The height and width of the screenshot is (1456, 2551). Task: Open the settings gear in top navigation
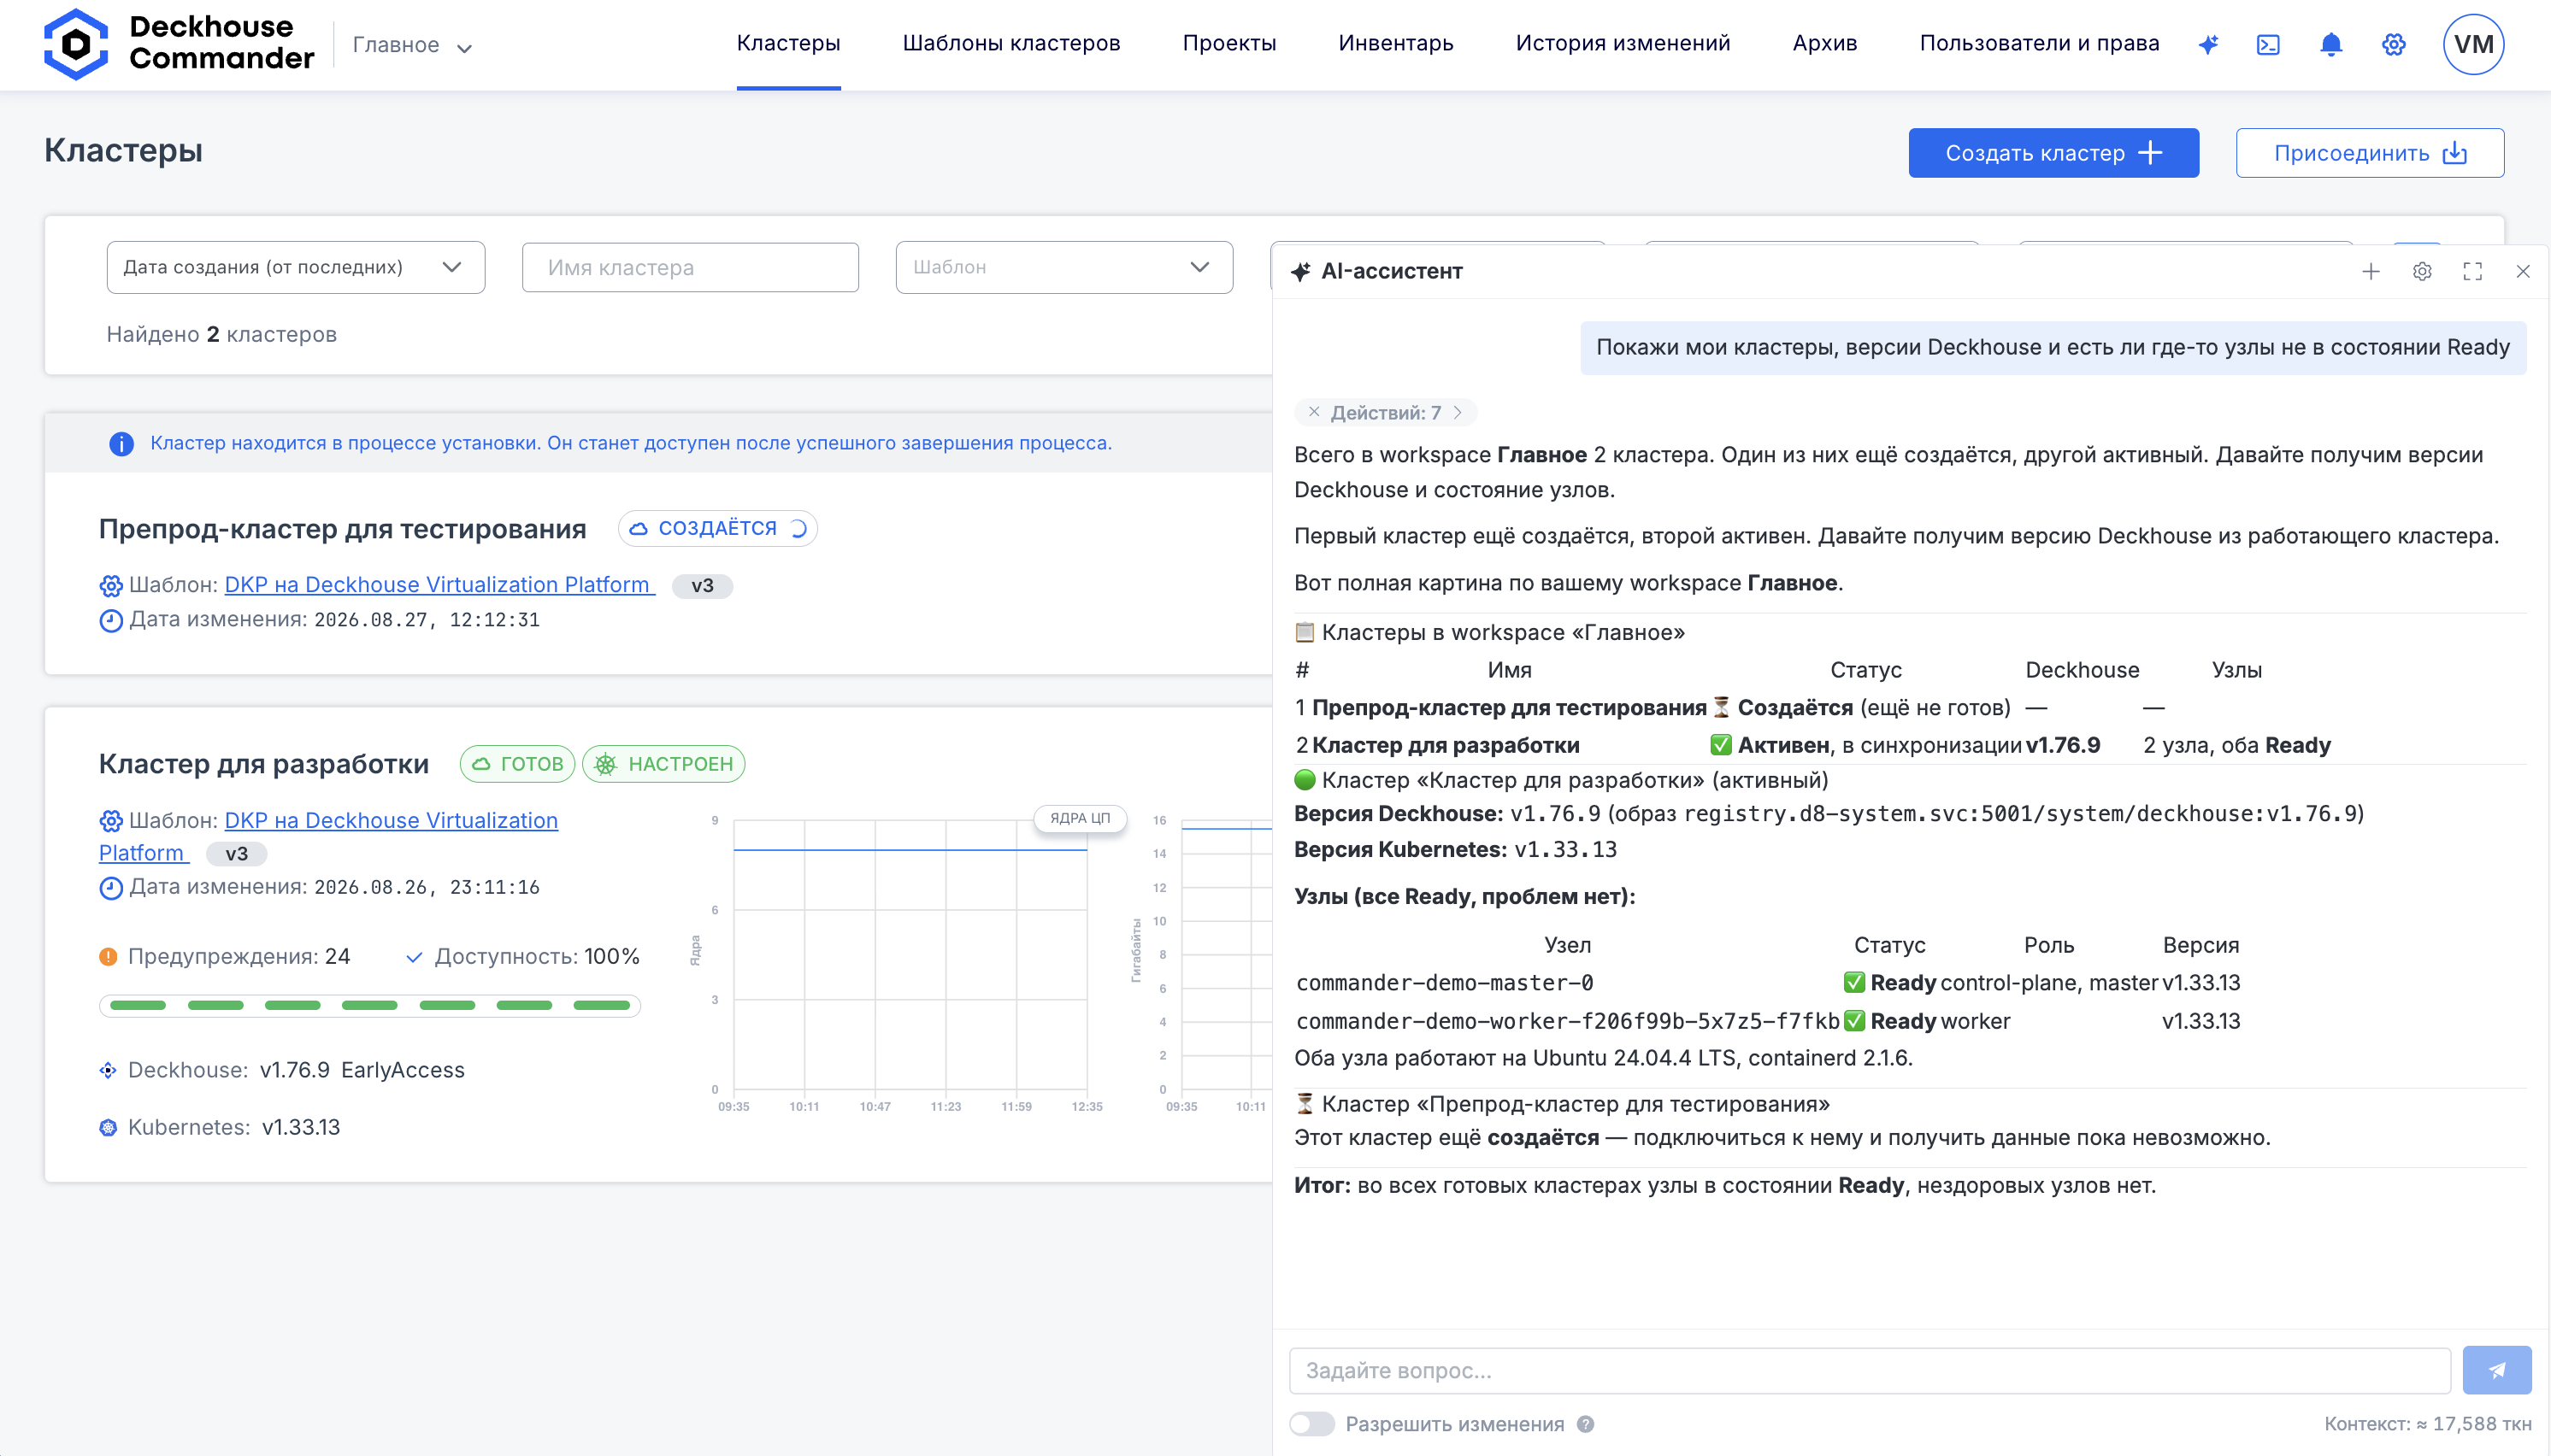(x=2393, y=44)
